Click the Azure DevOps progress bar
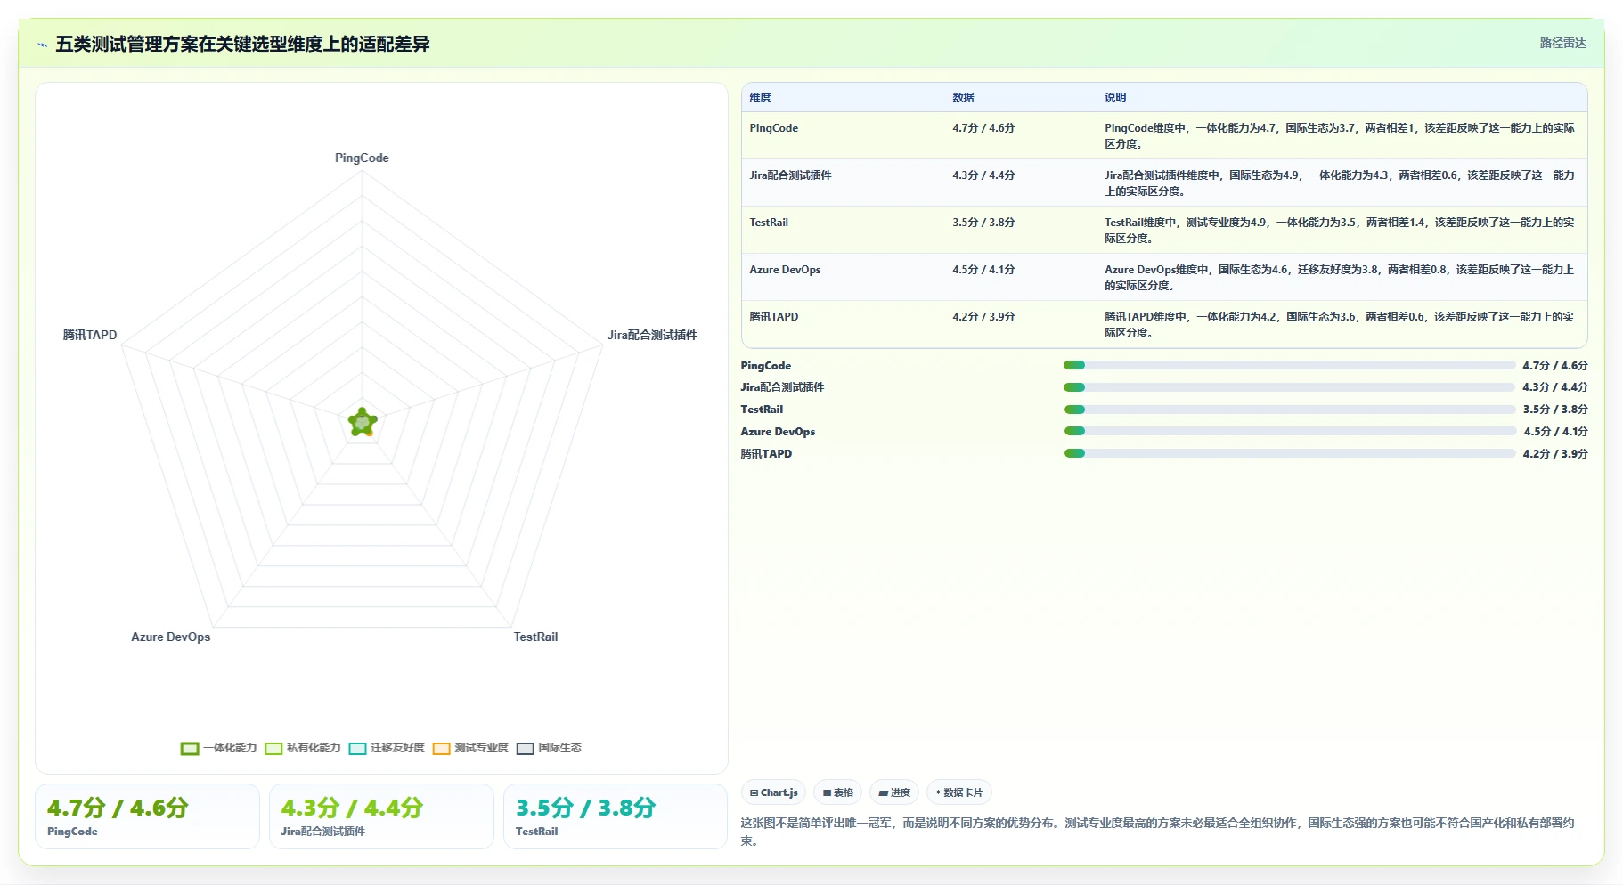This screenshot has width=1623, height=885. pos(1289,431)
